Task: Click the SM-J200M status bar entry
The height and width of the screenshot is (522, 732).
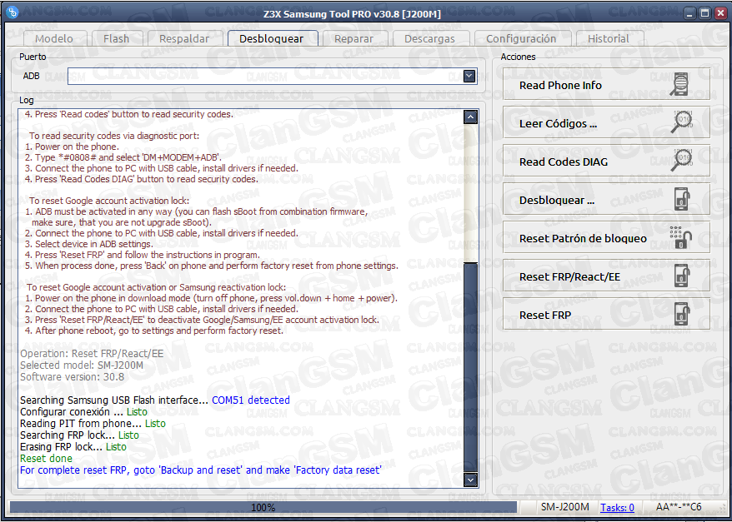Action: (x=565, y=507)
